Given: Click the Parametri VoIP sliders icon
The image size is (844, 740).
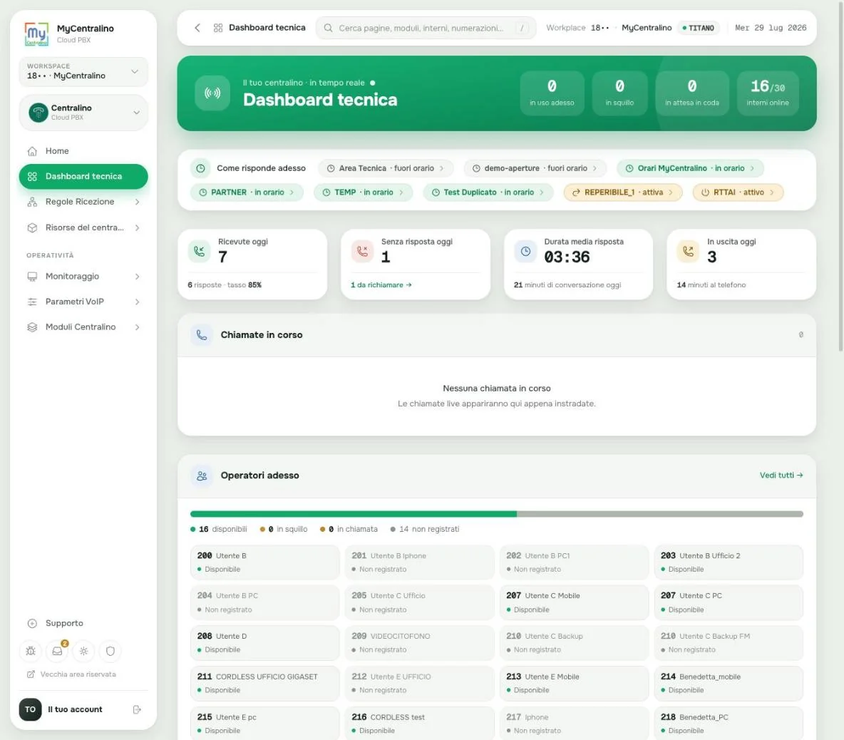Looking at the screenshot, I should click(x=32, y=302).
